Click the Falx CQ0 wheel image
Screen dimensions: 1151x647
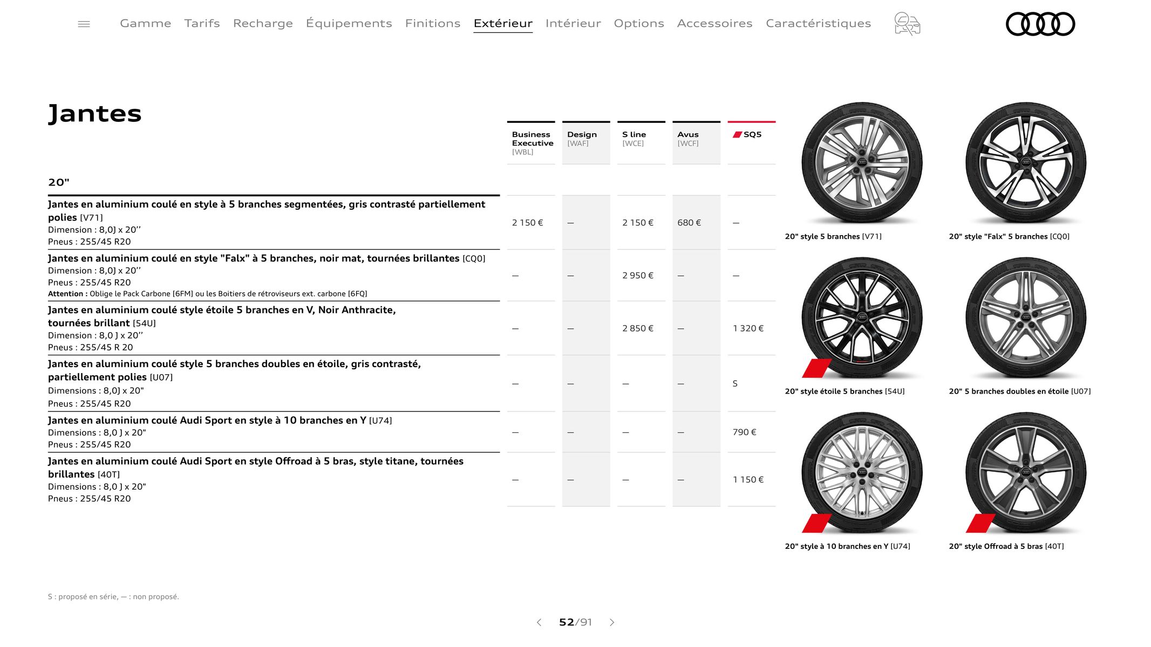click(x=1026, y=163)
